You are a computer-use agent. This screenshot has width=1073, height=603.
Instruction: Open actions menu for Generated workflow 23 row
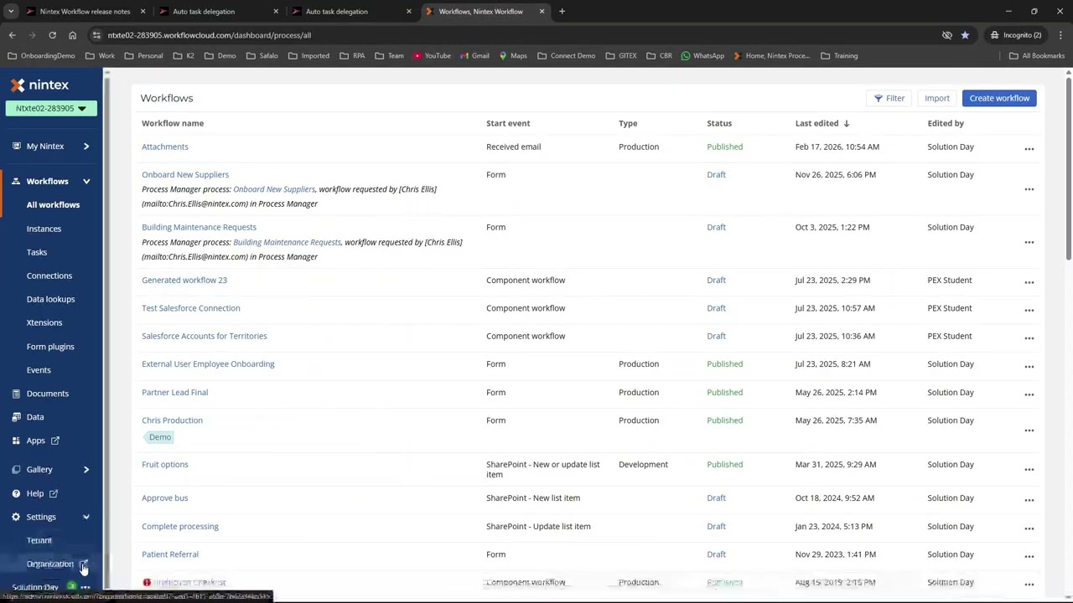pyautogui.click(x=1029, y=282)
